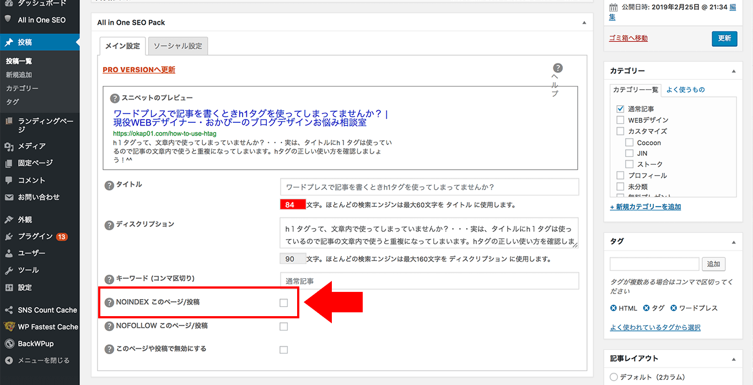Click the 固定ページ menu icon

coord(9,163)
